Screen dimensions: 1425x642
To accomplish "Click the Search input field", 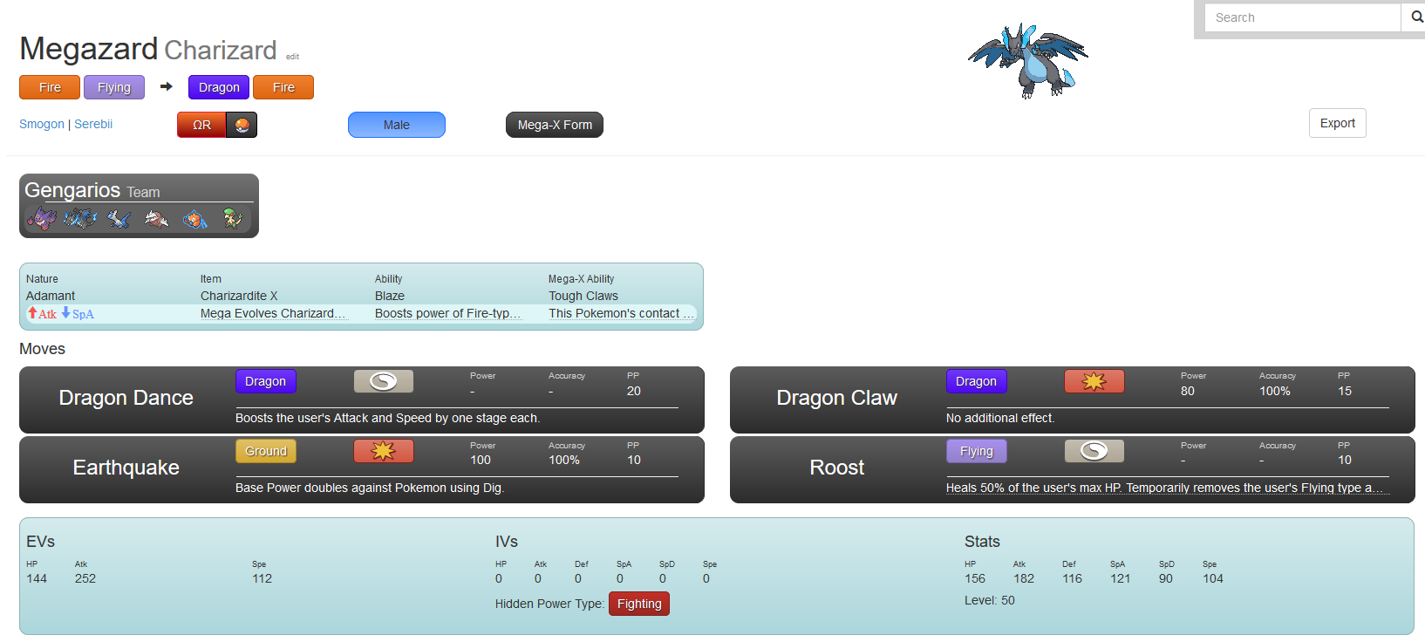I will tap(1302, 17).
